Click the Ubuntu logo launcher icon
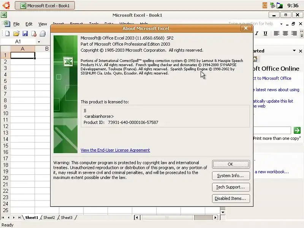This screenshot has width=304, height=228. (x=6, y=5)
